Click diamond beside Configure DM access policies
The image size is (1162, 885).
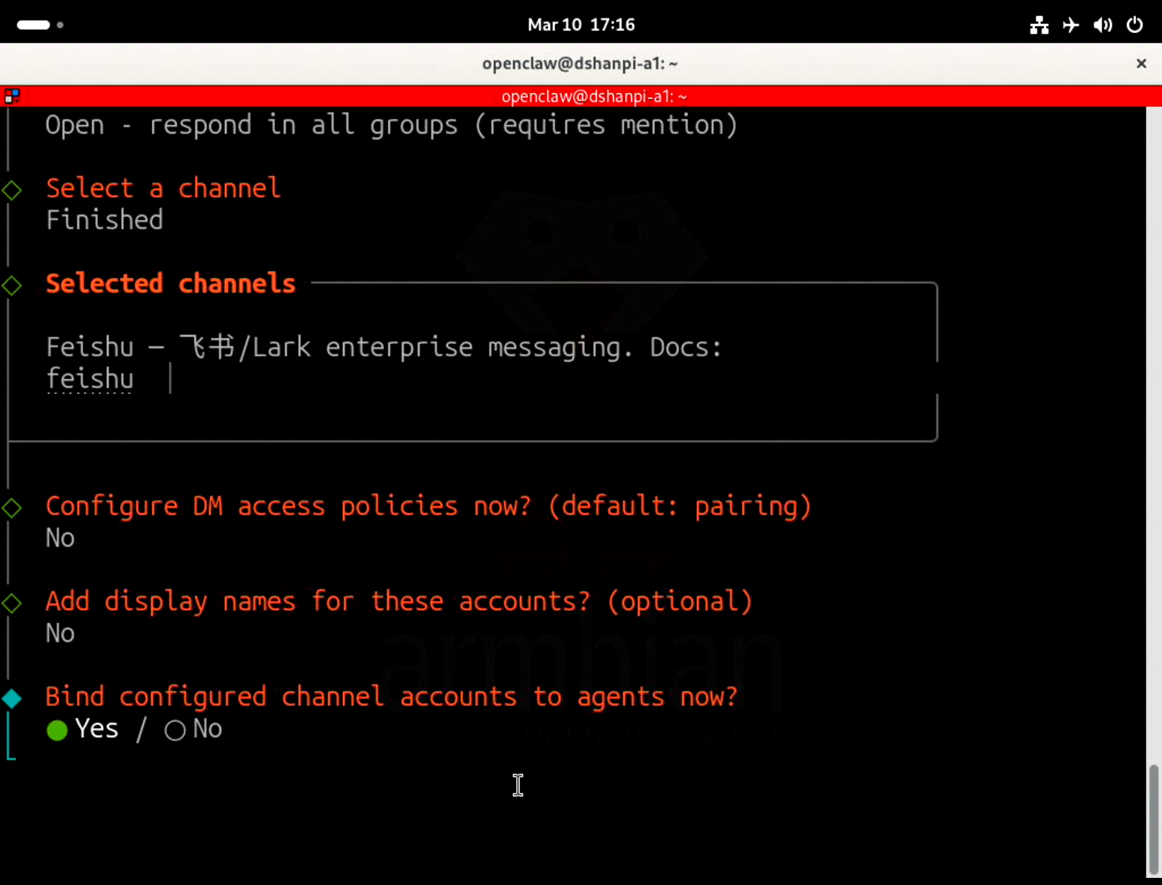coord(12,508)
